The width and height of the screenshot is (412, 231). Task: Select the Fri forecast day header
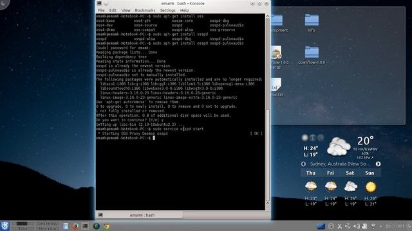[x=330, y=173]
